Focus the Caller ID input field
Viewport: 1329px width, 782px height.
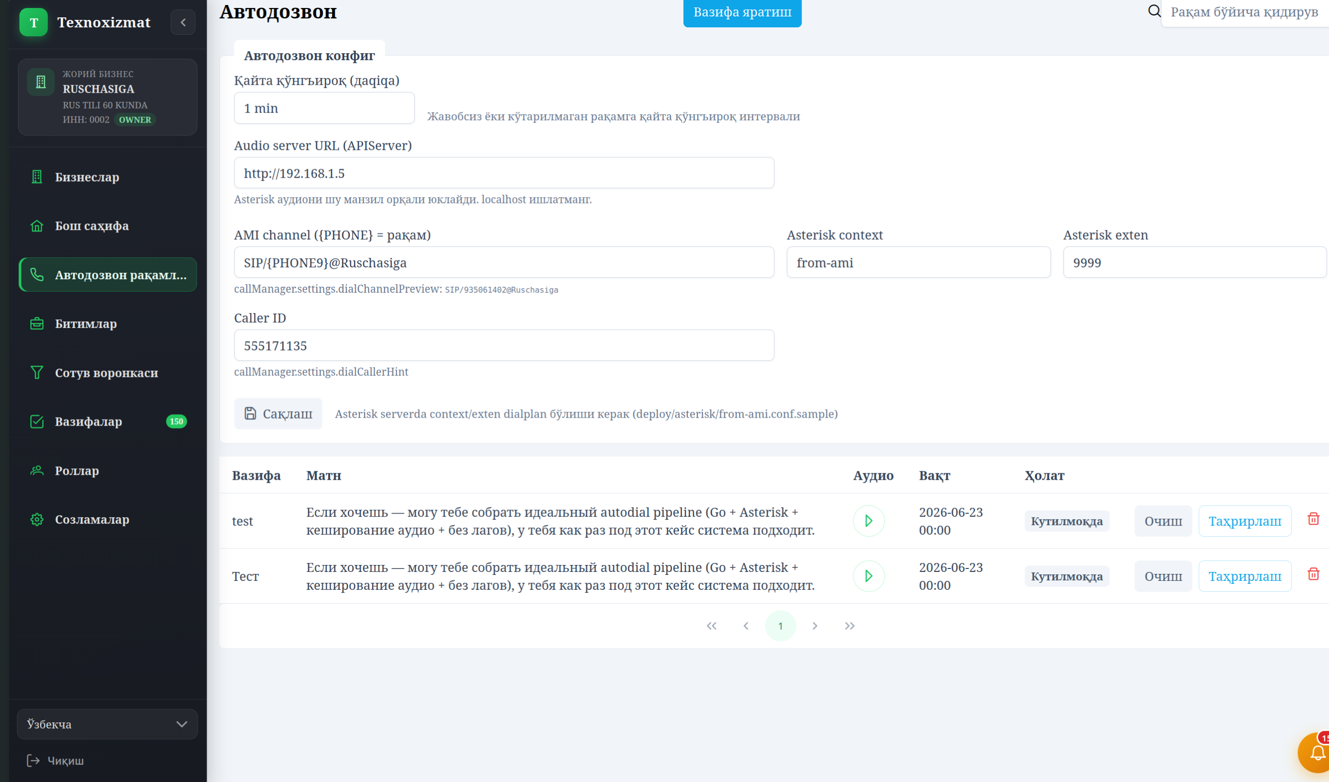504,345
